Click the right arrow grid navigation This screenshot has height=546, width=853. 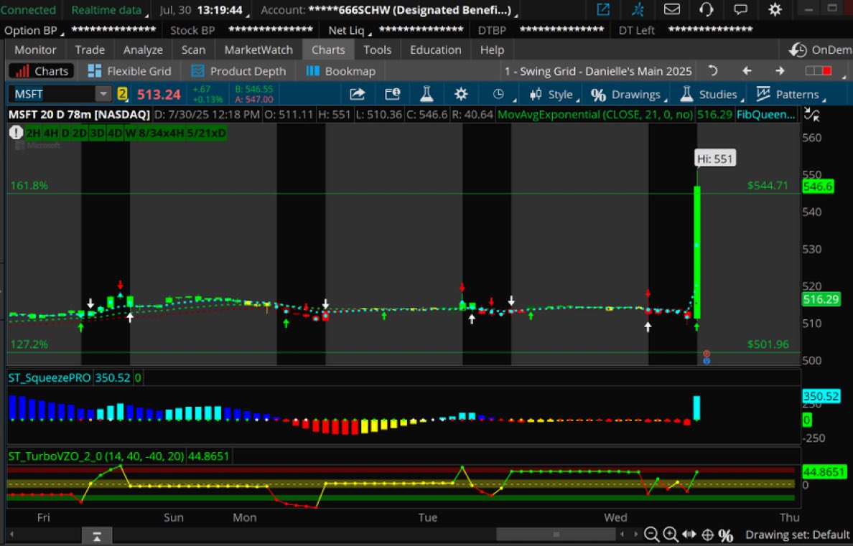pyautogui.click(x=780, y=71)
